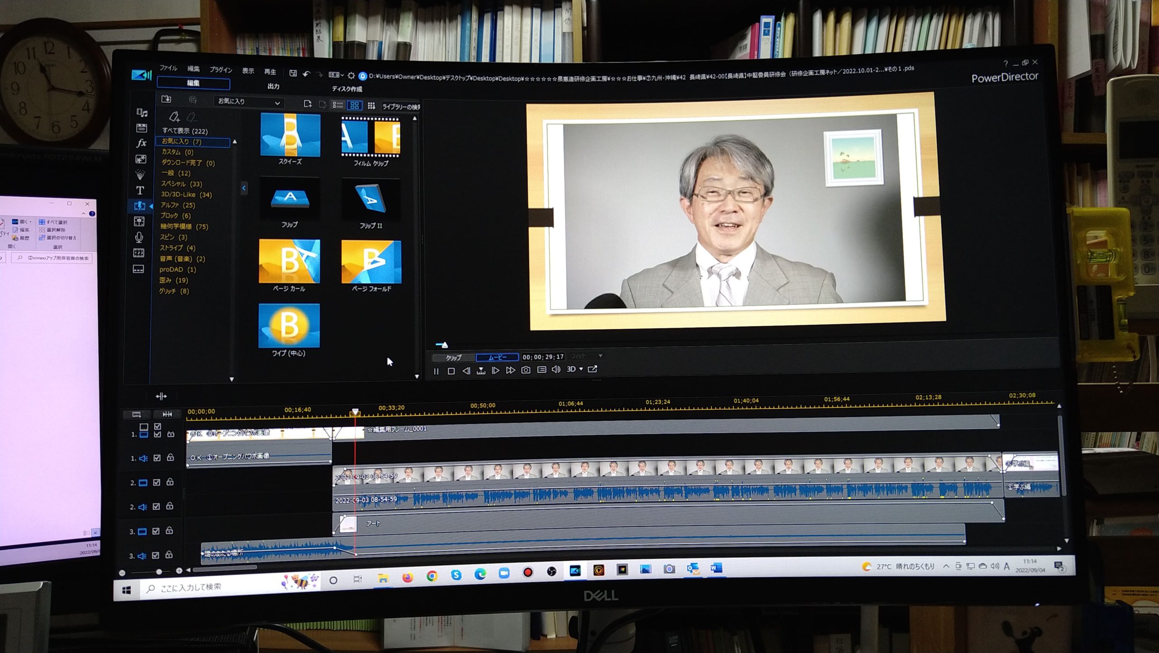Open the 3D mode dropdown arrow
1159x653 pixels.
(581, 369)
